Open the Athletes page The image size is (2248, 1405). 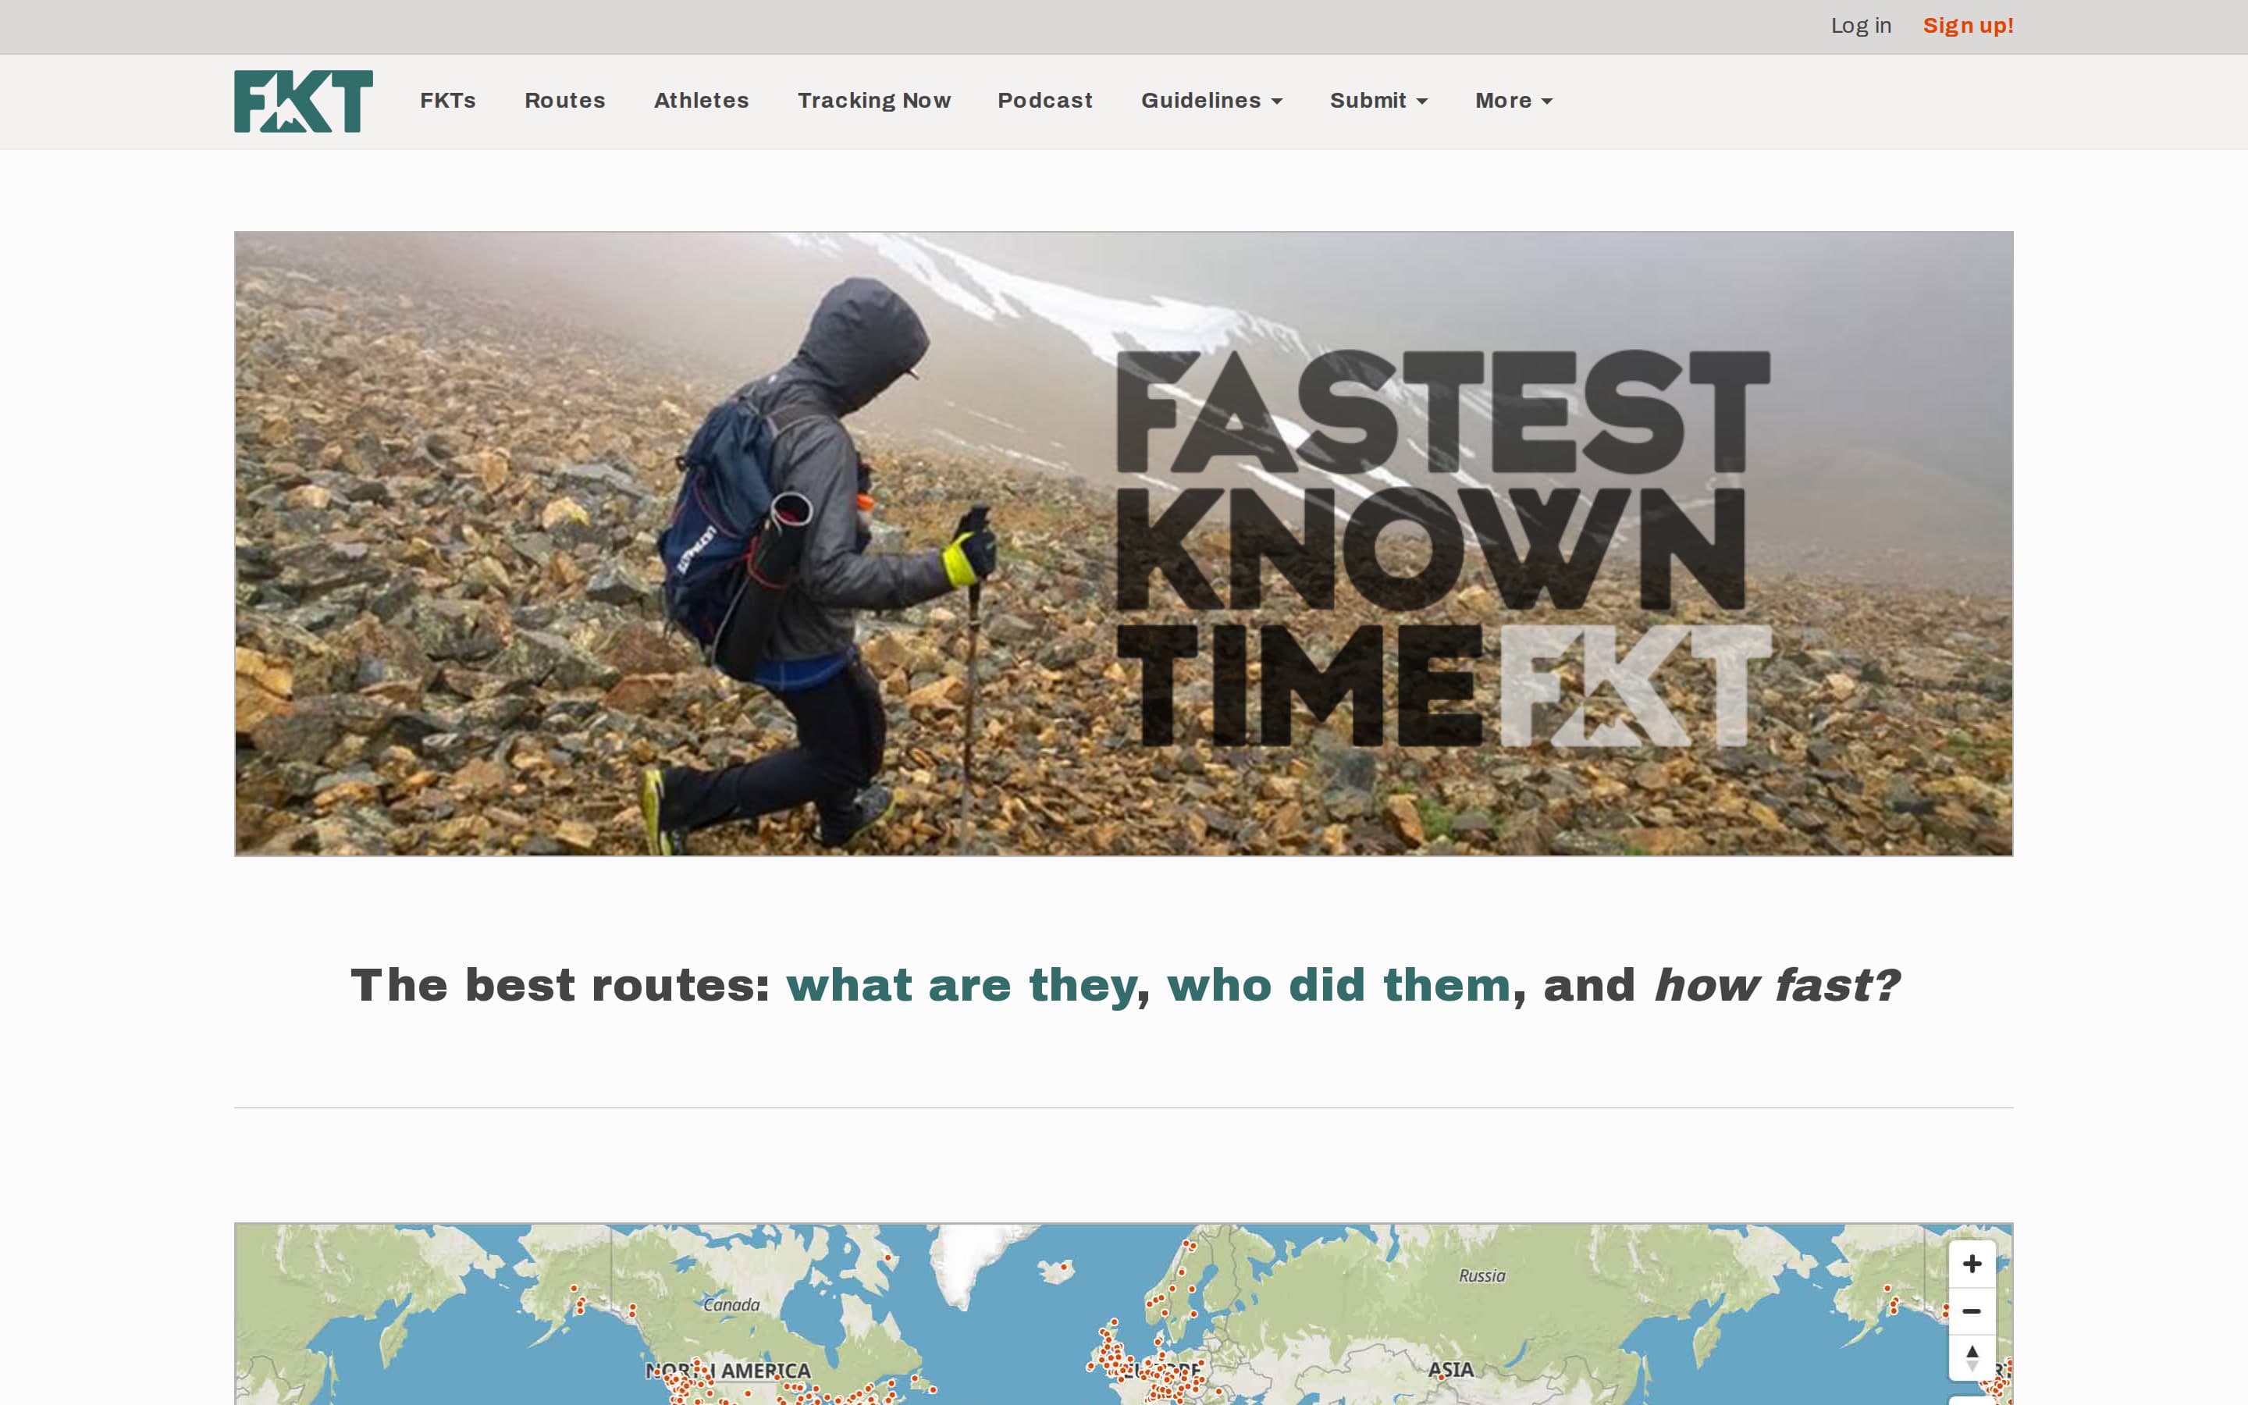pos(702,101)
